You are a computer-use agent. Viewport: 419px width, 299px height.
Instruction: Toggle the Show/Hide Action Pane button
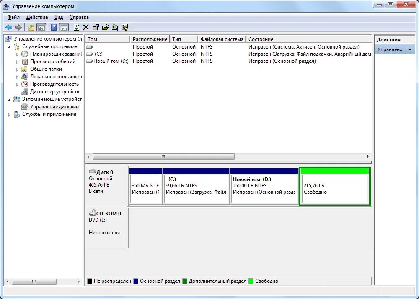tap(64, 27)
